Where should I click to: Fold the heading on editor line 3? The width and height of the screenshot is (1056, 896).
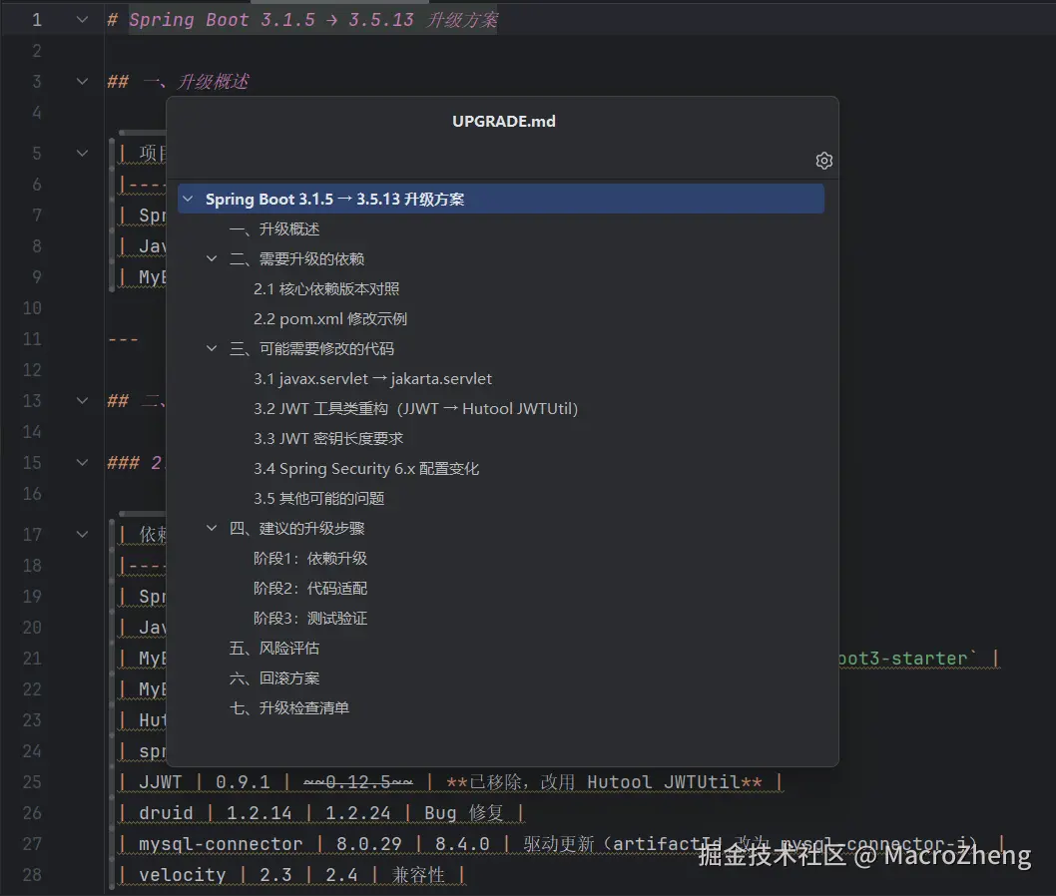coord(82,82)
